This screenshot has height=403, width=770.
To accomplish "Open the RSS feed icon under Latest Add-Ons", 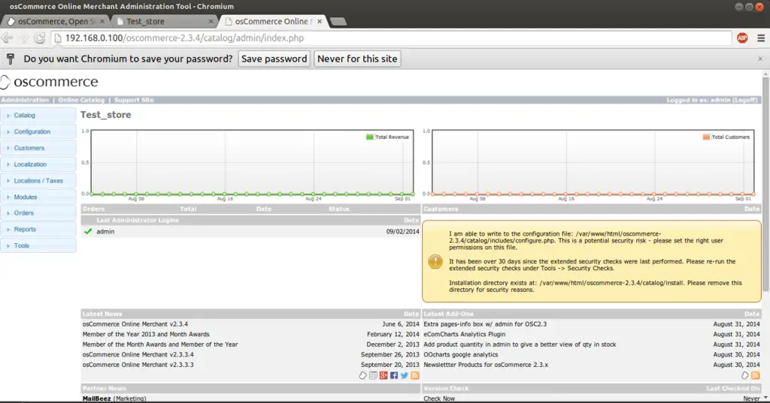I will pos(755,375).
